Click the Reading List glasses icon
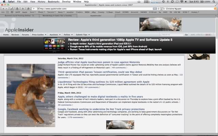 tap(3, 12)
